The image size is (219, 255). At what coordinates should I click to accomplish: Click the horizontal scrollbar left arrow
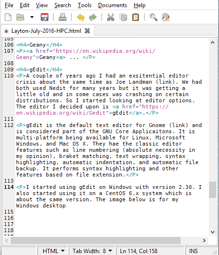click(7, 240)
